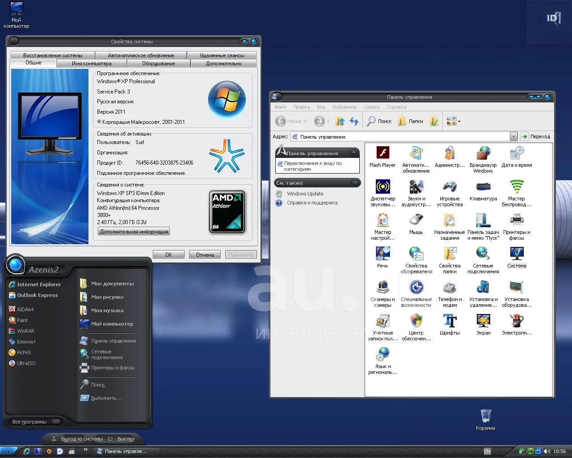Open the Windows Update link
Image resolution: width=572 pixels, height=458 pixels.
pyautogui.click(x=305, y=194)
